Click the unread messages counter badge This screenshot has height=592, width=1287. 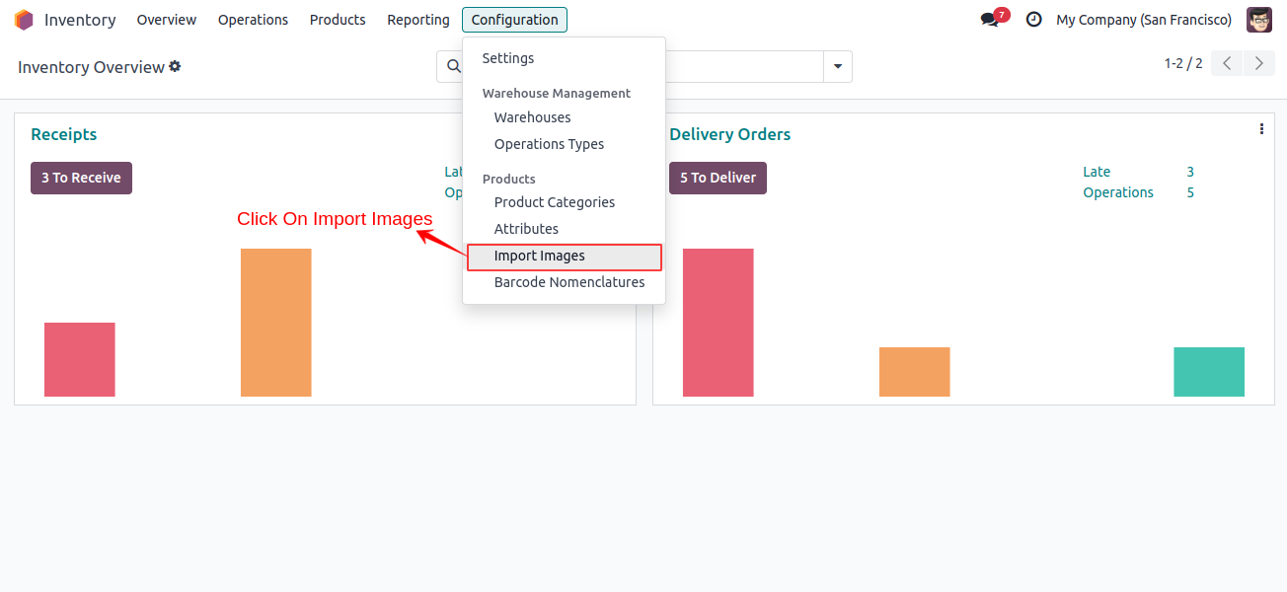[1000, 12]
